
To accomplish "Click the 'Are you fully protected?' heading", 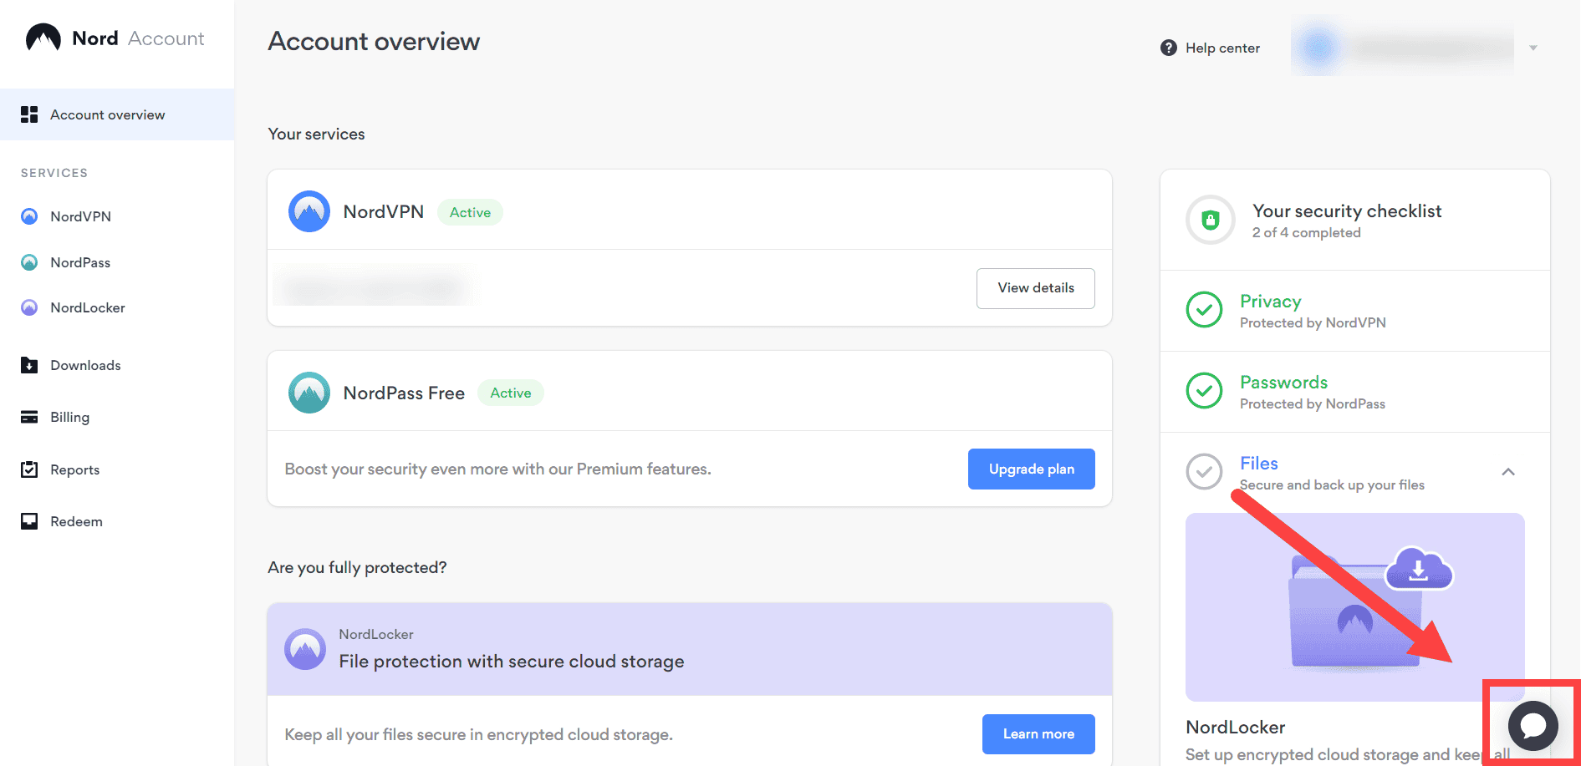I will click(x=357, y=568).
